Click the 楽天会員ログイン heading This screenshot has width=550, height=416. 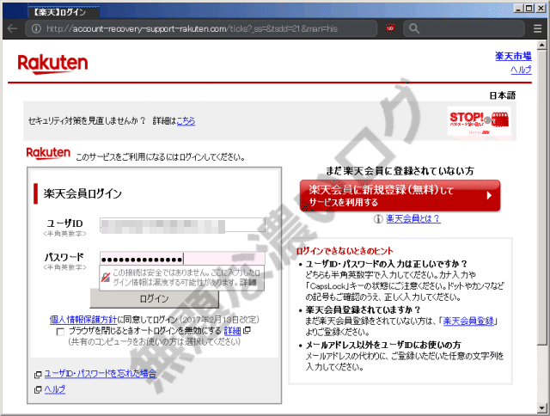click(82, 193)
